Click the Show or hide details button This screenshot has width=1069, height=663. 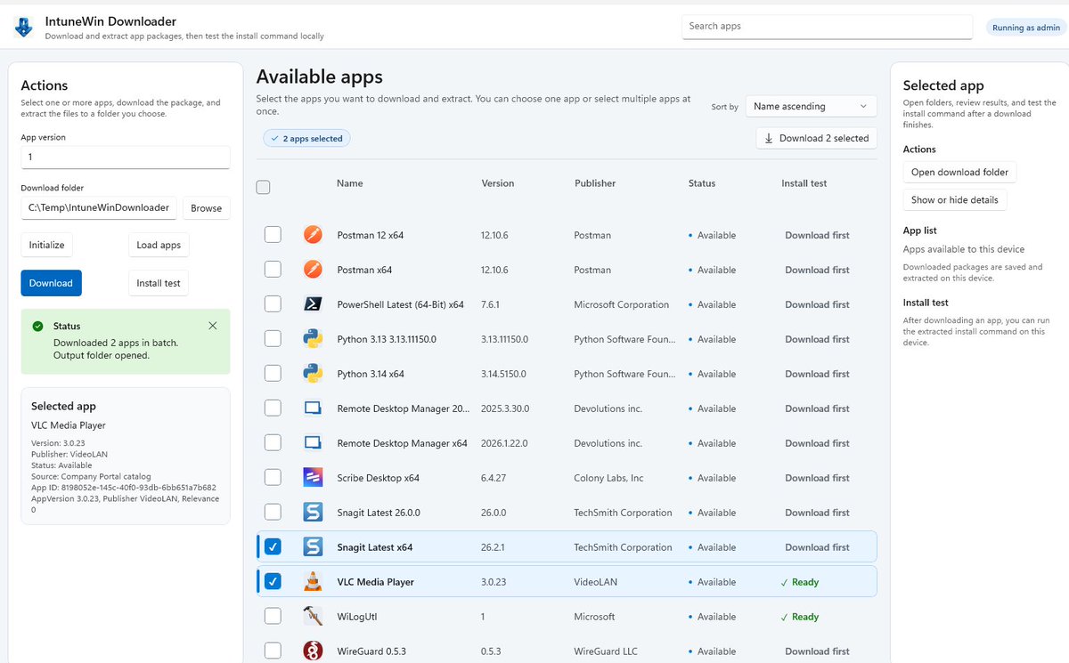tap(954, 199)
